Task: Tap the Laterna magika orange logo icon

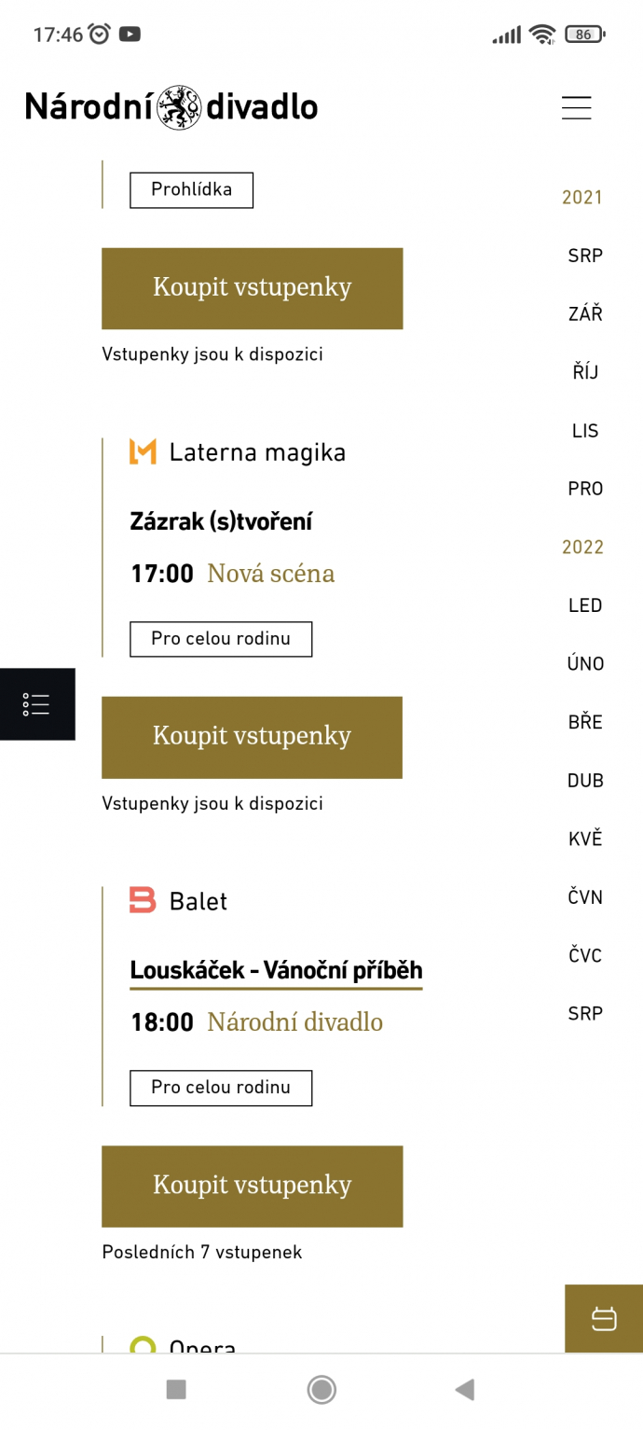Action: point(143,452)
